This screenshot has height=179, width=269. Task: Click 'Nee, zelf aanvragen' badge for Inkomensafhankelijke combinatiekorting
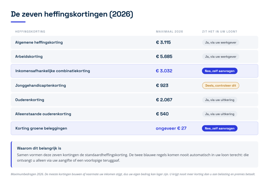220,71
